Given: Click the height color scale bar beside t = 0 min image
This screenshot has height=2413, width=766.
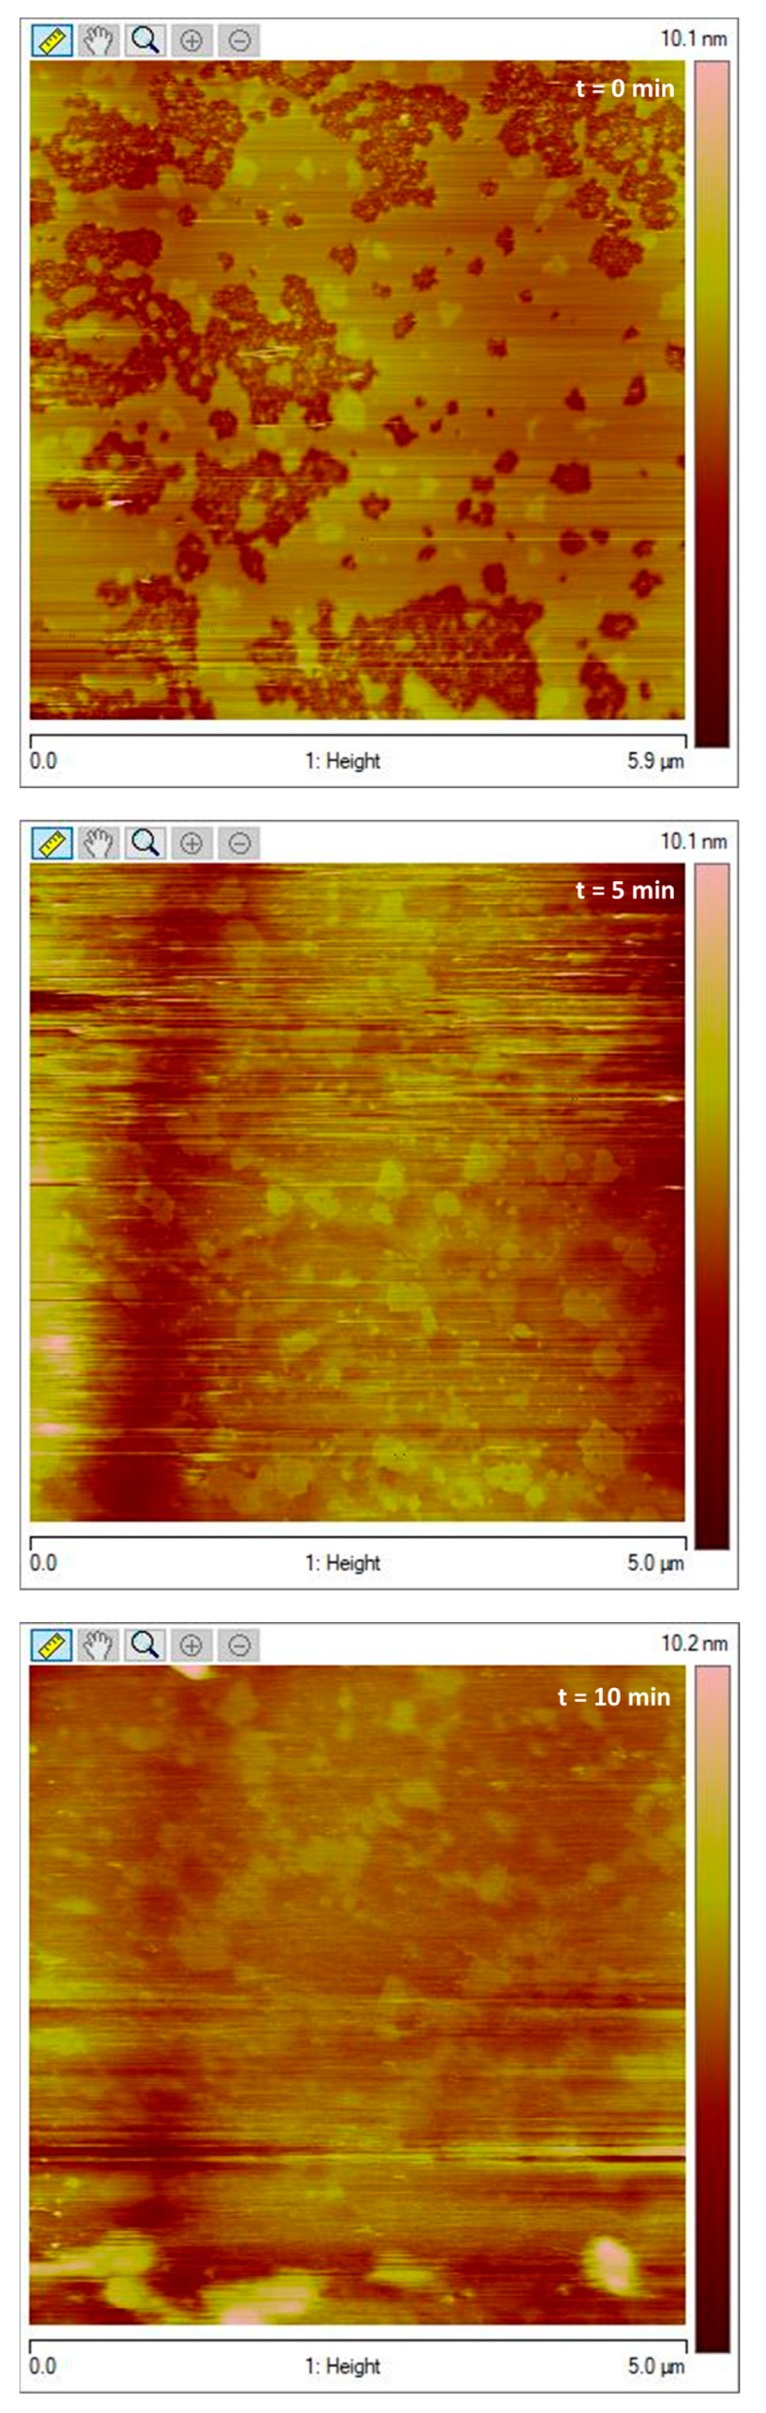Looking at the screenshot, I should [712, 403].
